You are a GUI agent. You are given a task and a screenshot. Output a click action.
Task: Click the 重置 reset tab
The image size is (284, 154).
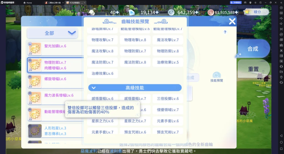tap(253, 69)
